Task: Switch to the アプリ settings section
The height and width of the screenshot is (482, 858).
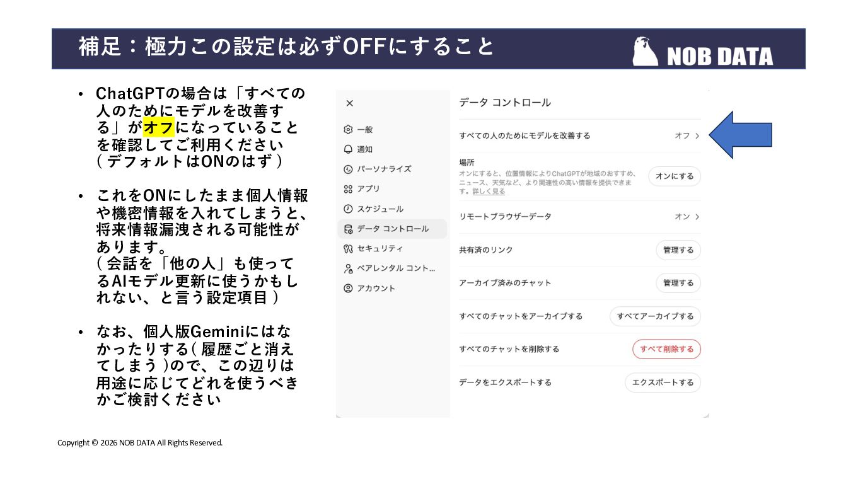Action: pos(391,189)
